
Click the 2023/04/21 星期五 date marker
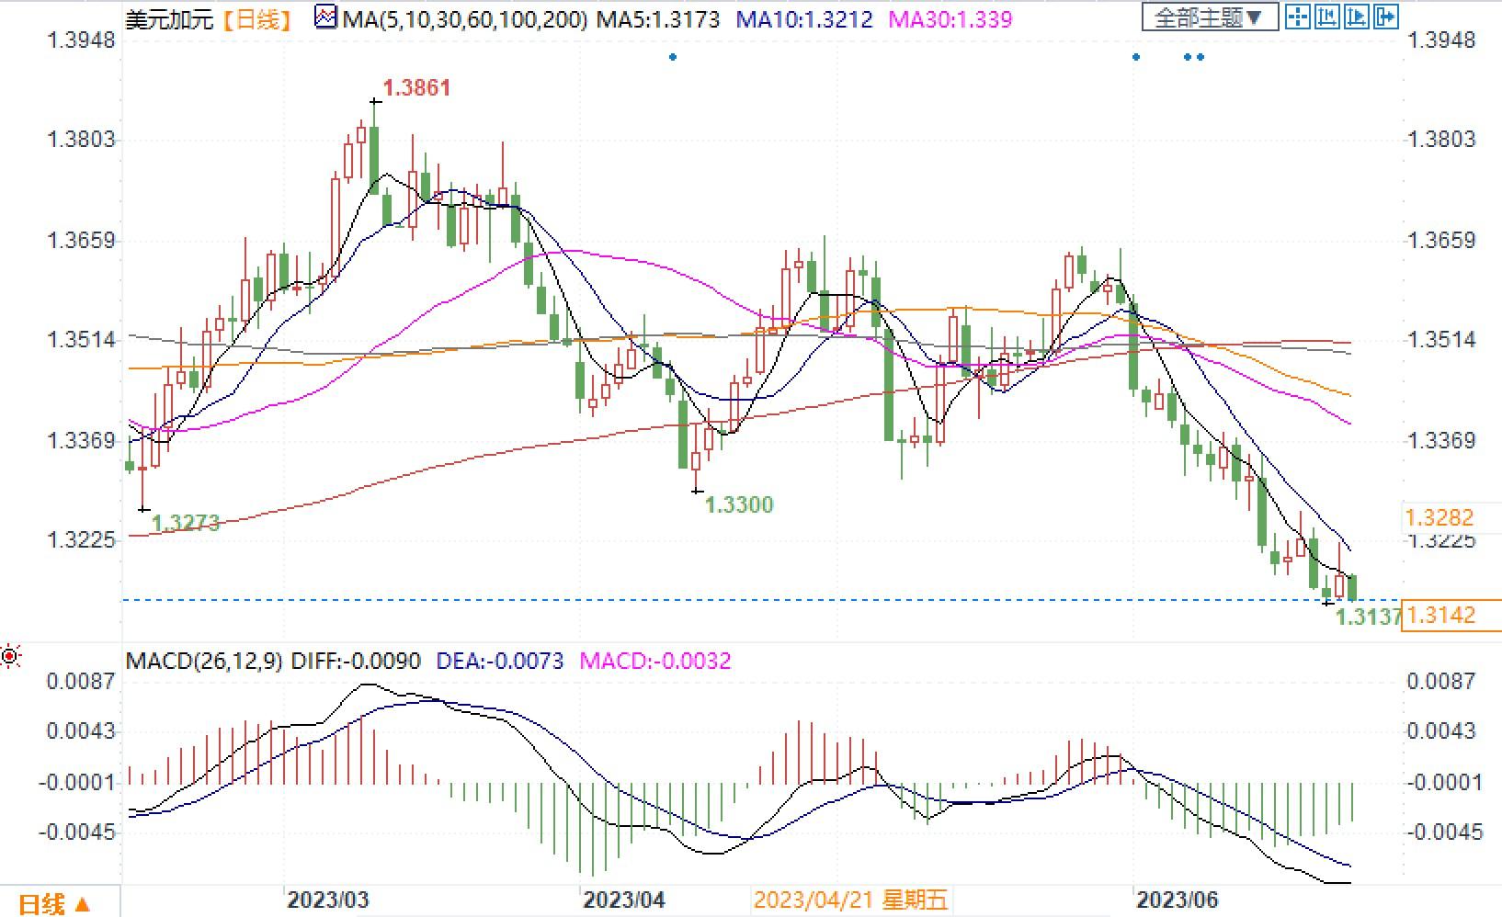[x=850, y=900]
